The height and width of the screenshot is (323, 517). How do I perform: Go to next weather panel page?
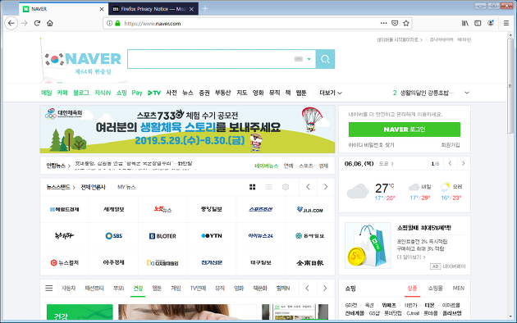pos(464,164)
